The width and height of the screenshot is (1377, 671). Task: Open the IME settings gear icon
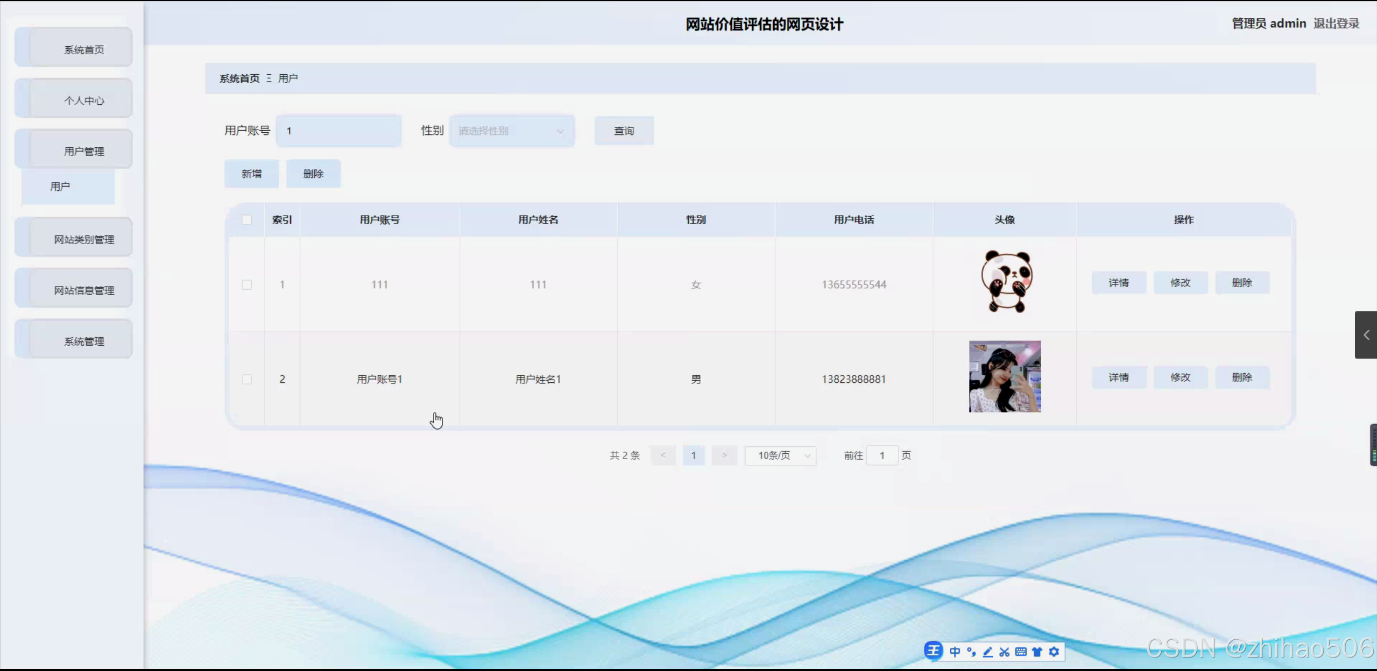pos(1054,651)
